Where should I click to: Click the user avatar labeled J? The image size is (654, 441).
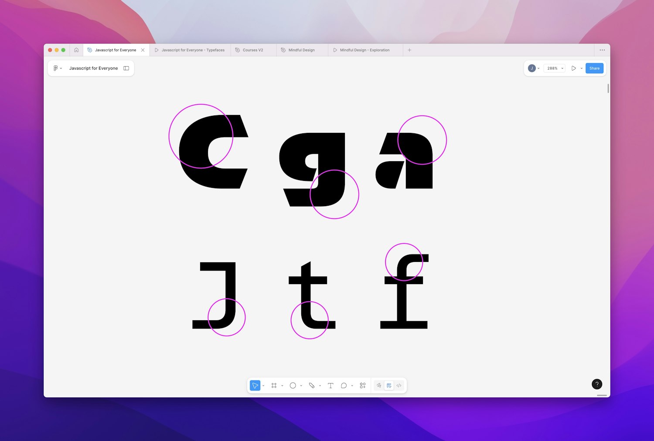coord(531,68)
